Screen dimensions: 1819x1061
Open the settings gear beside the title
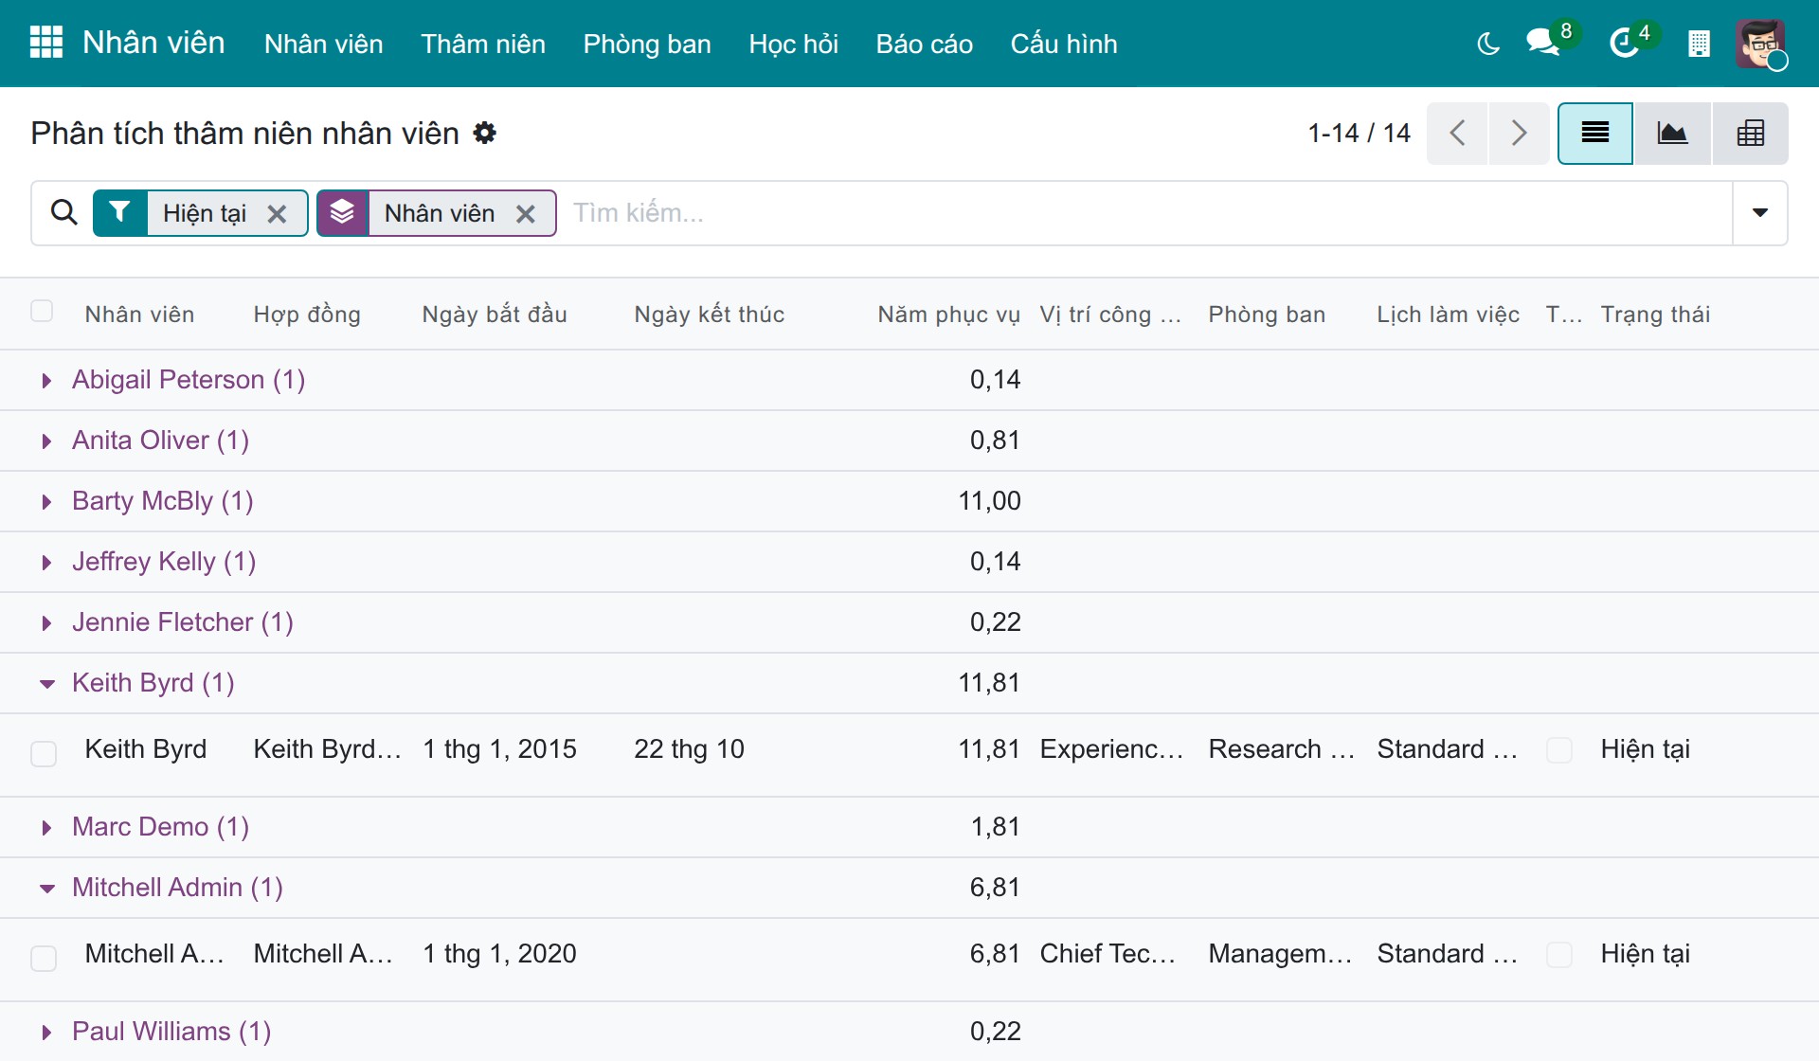point(485,133)
